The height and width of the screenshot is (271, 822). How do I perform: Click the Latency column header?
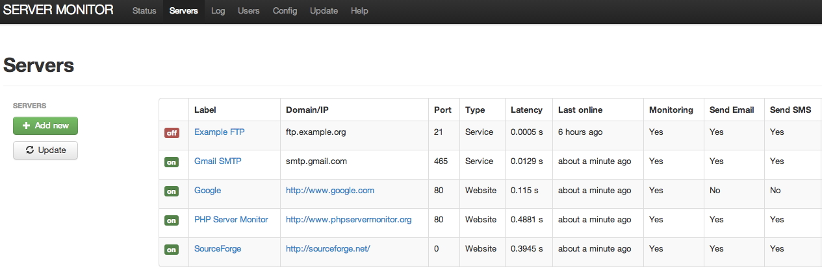pyautogui.click(x=526, y=110)
